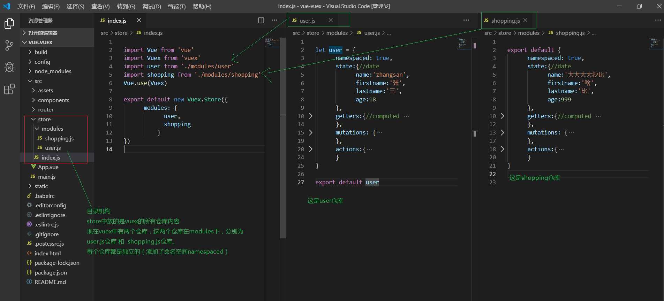This screenshot has width=664, height=301.
Task: Collapse the src folder
Action: tap(57, 81)
